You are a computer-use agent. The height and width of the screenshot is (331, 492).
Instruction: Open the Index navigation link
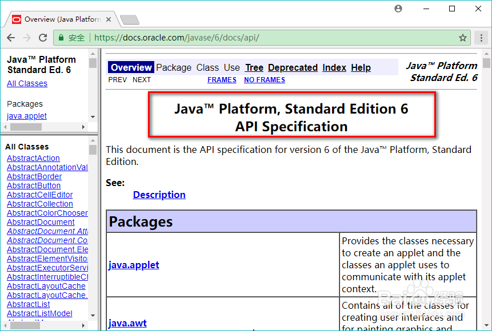coord(334,67)
